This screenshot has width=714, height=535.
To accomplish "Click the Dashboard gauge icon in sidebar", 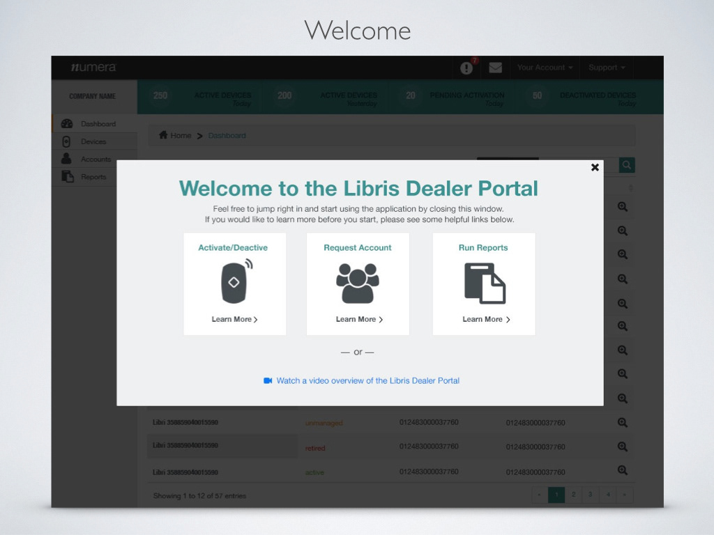I will pyautogui.click(x=67, y=124).
